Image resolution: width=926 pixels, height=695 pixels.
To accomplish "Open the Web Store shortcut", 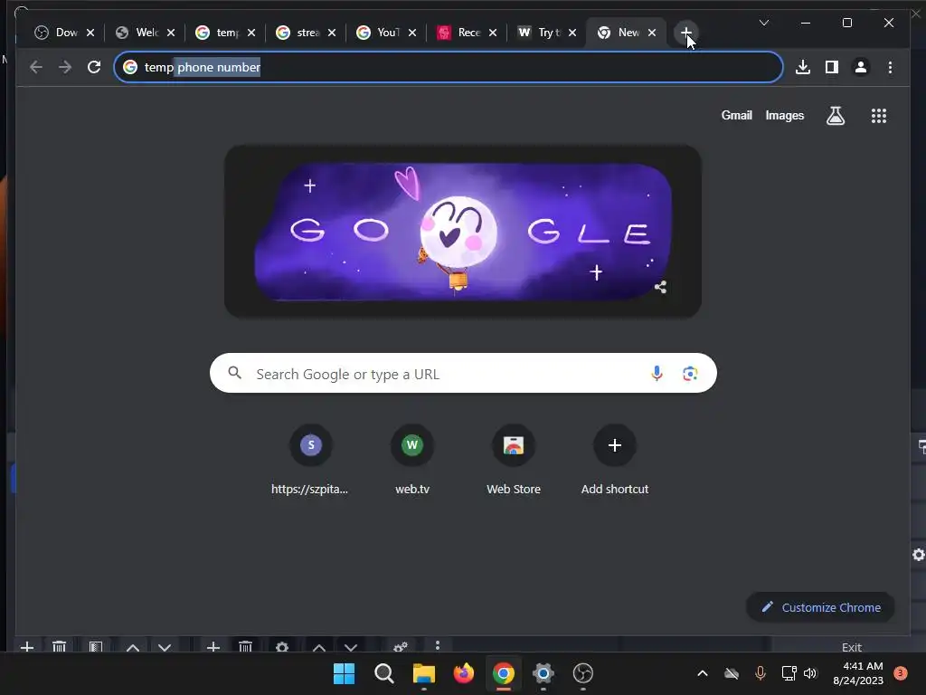I will [x=514, y=461].
